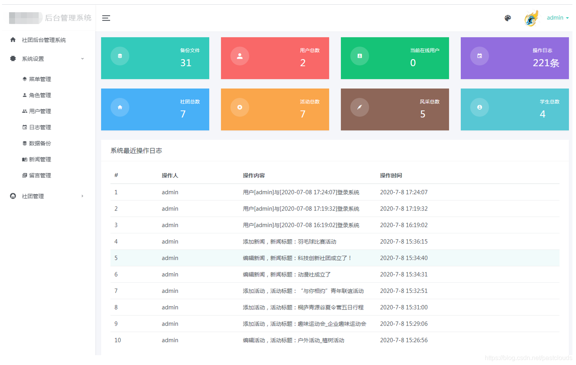Click the 操作时间 column header
This screenshot has height=365, width=576.
click(391, 175)
